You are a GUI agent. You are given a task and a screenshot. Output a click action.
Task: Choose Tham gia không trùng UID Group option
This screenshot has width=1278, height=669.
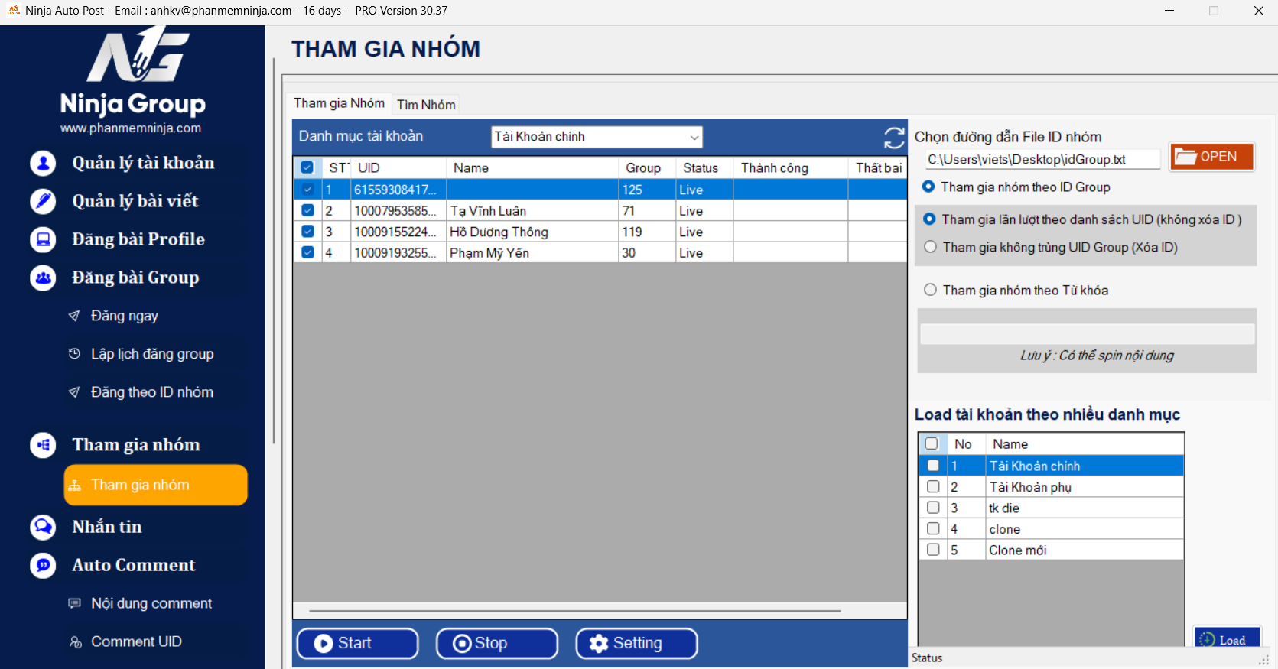coord(930,247)
